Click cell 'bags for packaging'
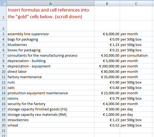This screenshot has height=137, width=154. (x=51, y=39)
